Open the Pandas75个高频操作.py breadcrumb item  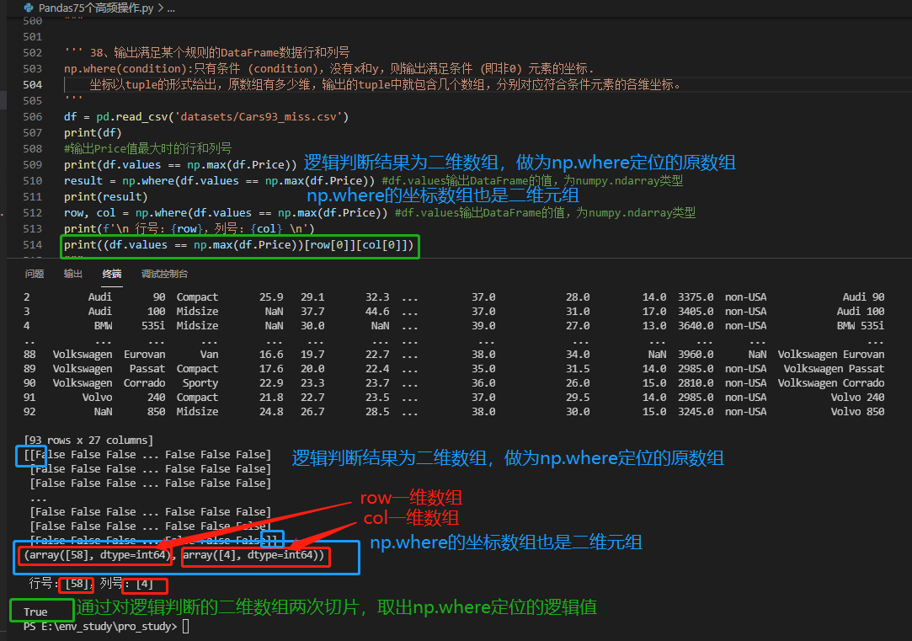(96, 8)
